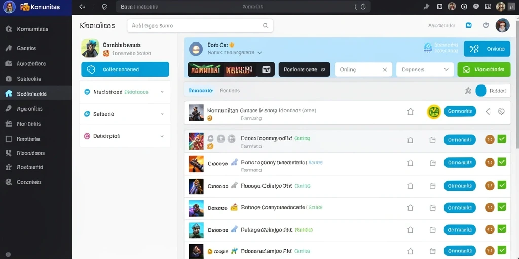Toggle green checkbox in last visible row
Viewport: 519px width, 259px height.
(x=502, y=250)
